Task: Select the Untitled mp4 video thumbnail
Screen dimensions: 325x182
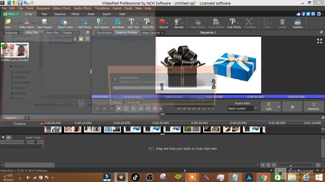Action: 15,50
